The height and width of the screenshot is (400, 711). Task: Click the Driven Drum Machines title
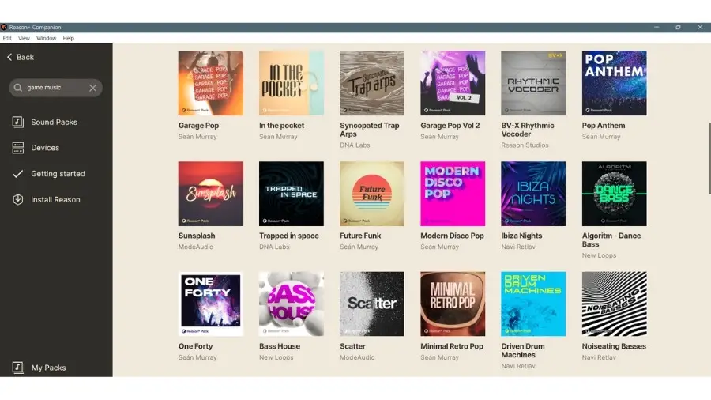click(523, 350)
